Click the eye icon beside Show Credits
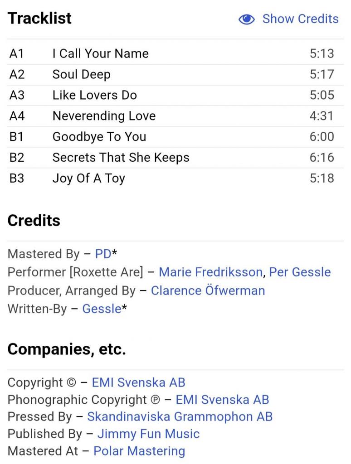Image resolution: width=351 pixels, height=464 pixels. (246, 19)
